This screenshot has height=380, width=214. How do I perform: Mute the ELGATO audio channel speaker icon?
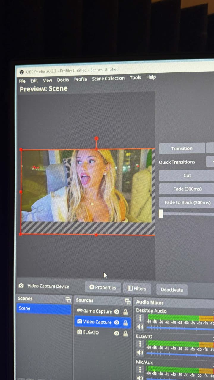pos(140,353)
